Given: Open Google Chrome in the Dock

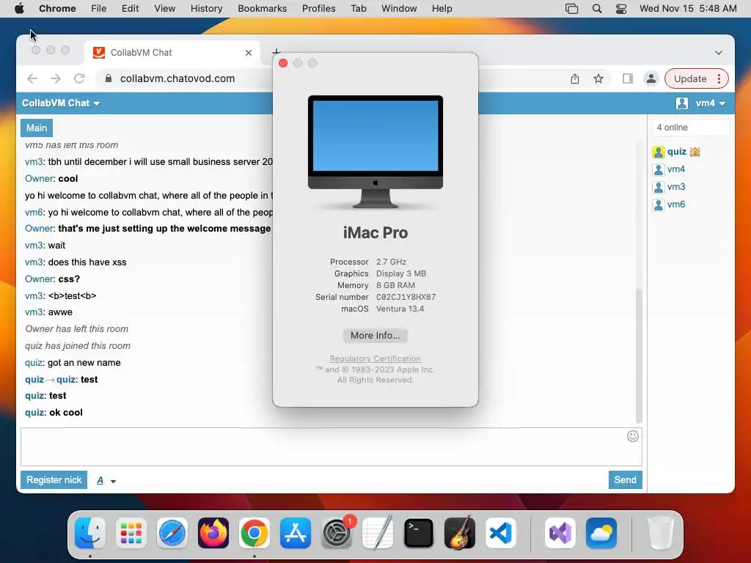Looking at the screenshot, I should point(254,533).
